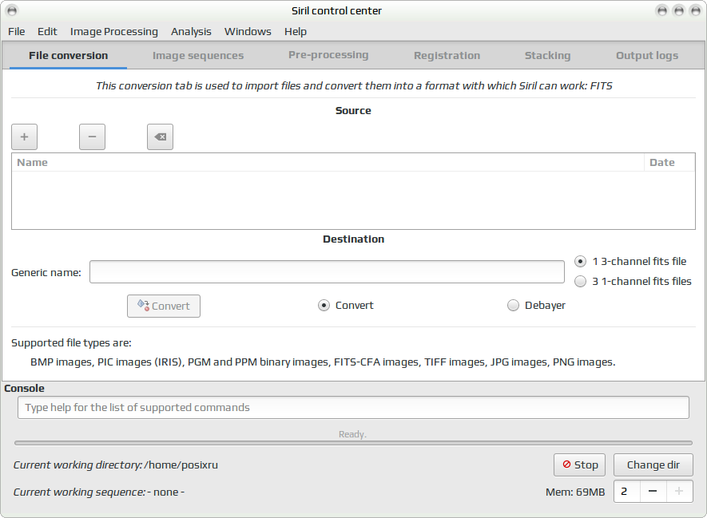The height and width of the screenshot is (518, 707).
Task: Click the Stop button
Action: click(x=580, y=465)
